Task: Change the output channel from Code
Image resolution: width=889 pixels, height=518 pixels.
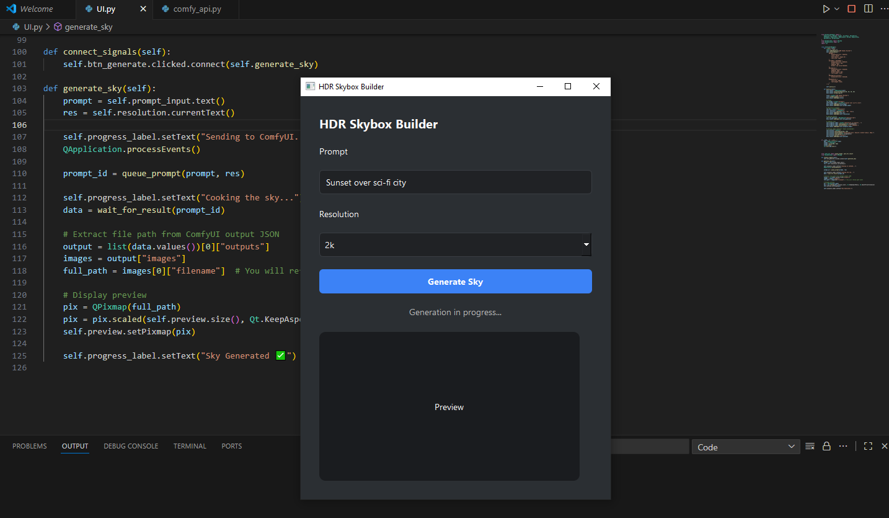Action: click(x=745, y=446)
